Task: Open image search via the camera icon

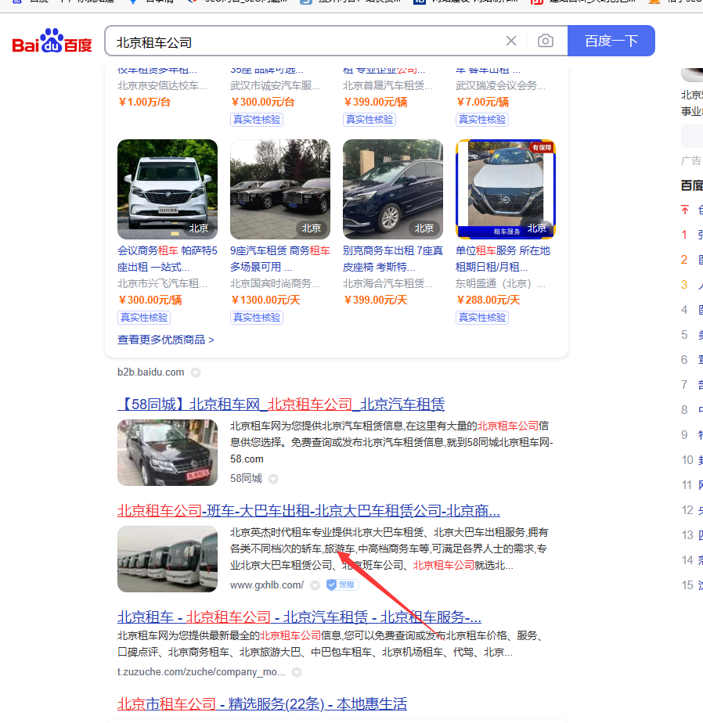Action: pyautogui.click(x=545, y=41)
